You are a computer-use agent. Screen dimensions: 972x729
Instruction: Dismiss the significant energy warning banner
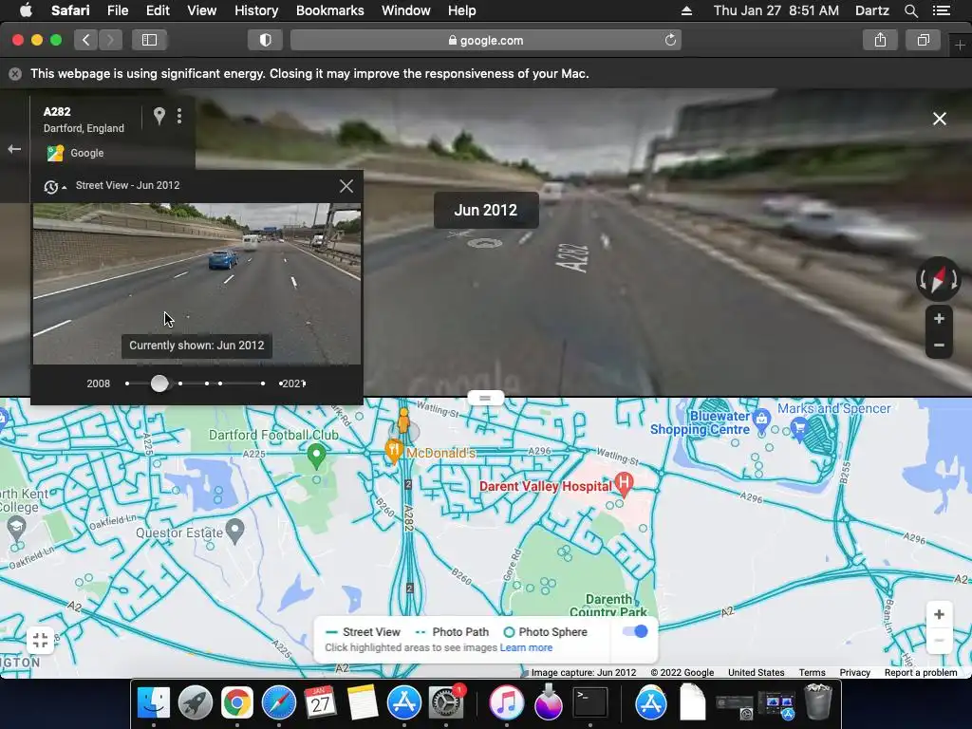pos(15,74)
